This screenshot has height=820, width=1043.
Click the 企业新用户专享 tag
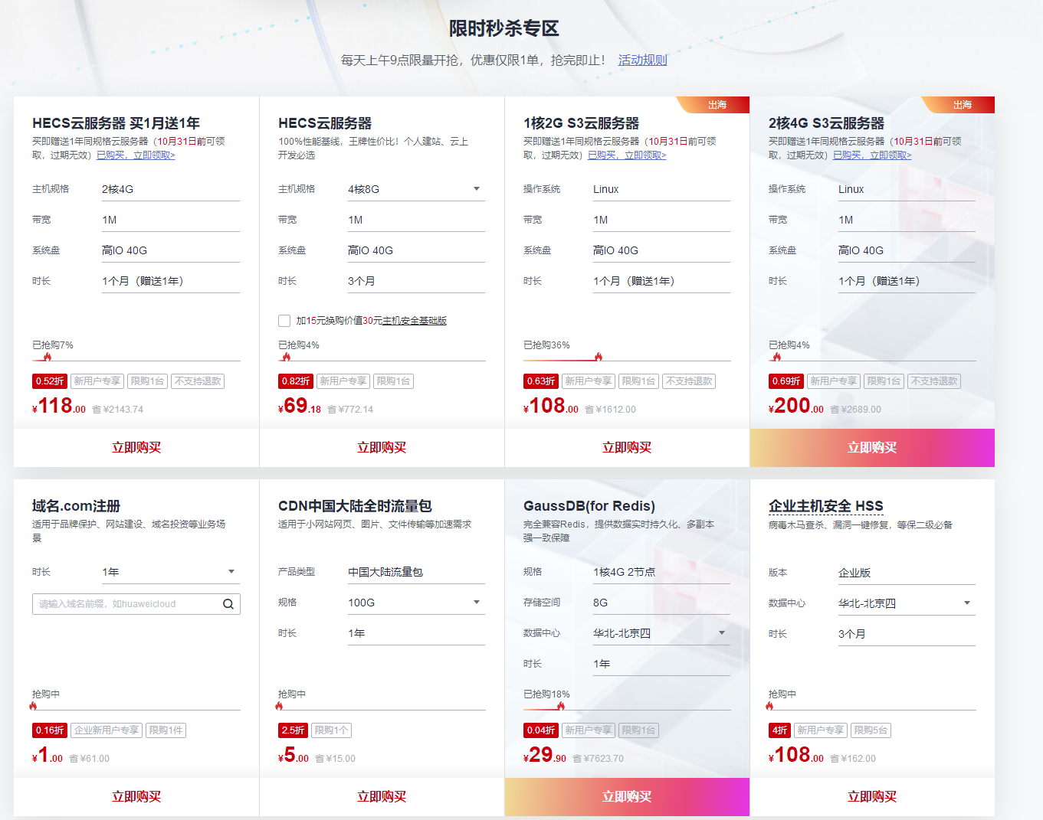[107, 730]
